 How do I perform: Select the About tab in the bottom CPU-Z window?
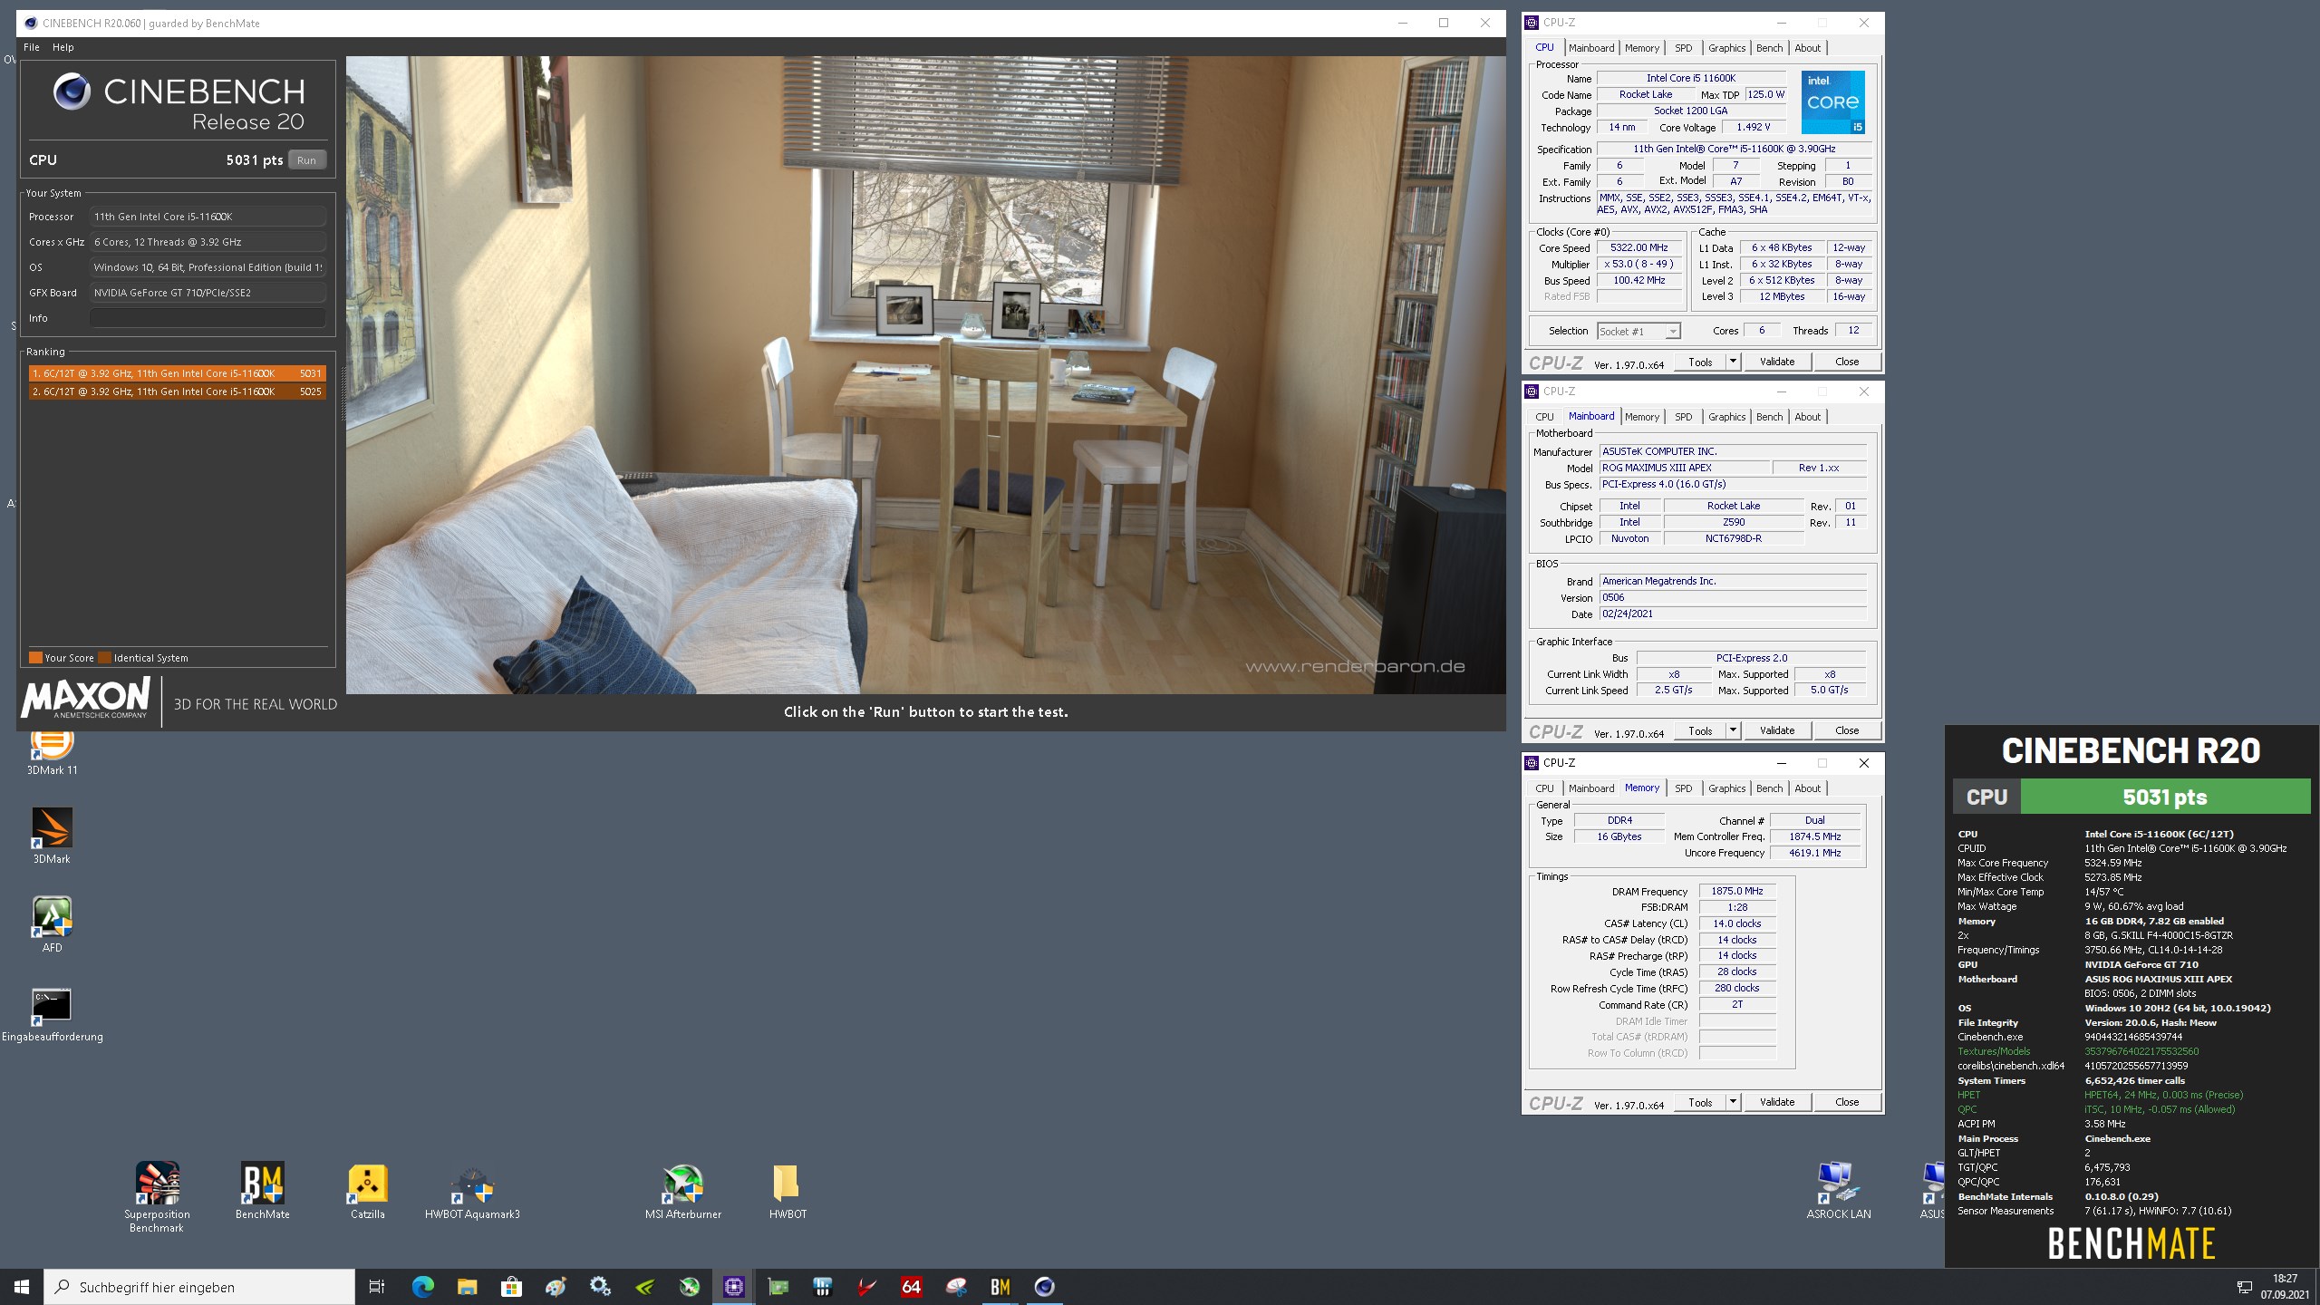1807,788
